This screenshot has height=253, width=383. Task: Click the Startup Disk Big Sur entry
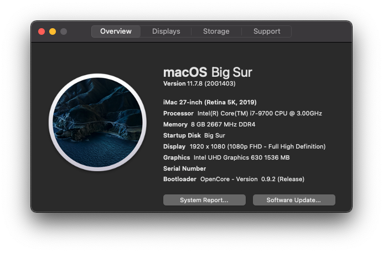pyautogui.click(x=194, y=135)
